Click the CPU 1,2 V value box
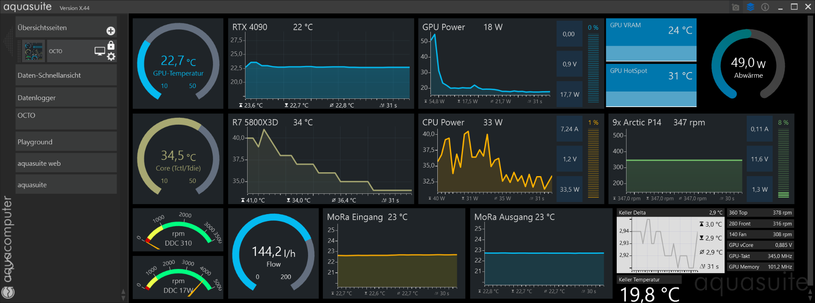Viewport: 815px width, 303px height. pyautogui.click(x=569, y=159)
